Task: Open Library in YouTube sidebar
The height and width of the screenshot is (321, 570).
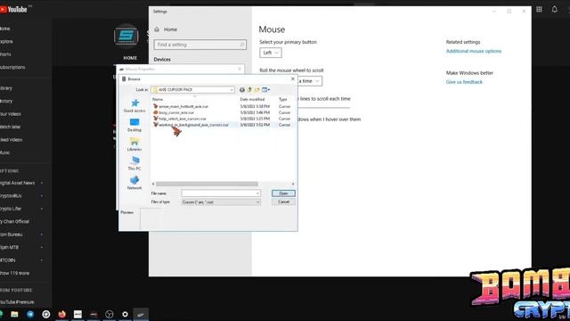Action: (x=6, y=88)
